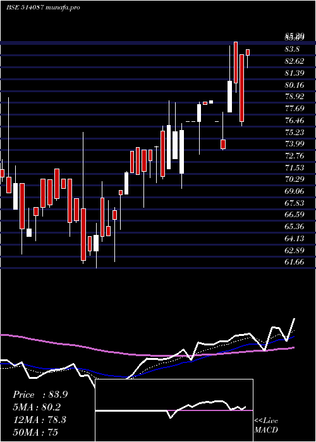This screenshot has width=316, height=442.
Task: Click the 'BSE 514087 munafa.pro' chart title
Action: [x=43, y=7]
